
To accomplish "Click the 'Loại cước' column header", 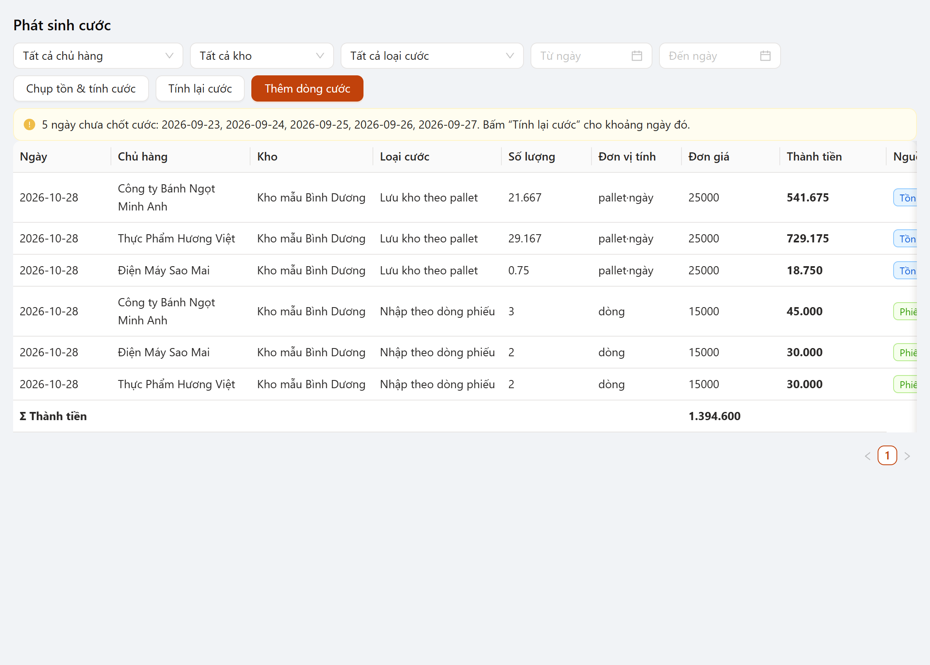I will pos(437,157).
